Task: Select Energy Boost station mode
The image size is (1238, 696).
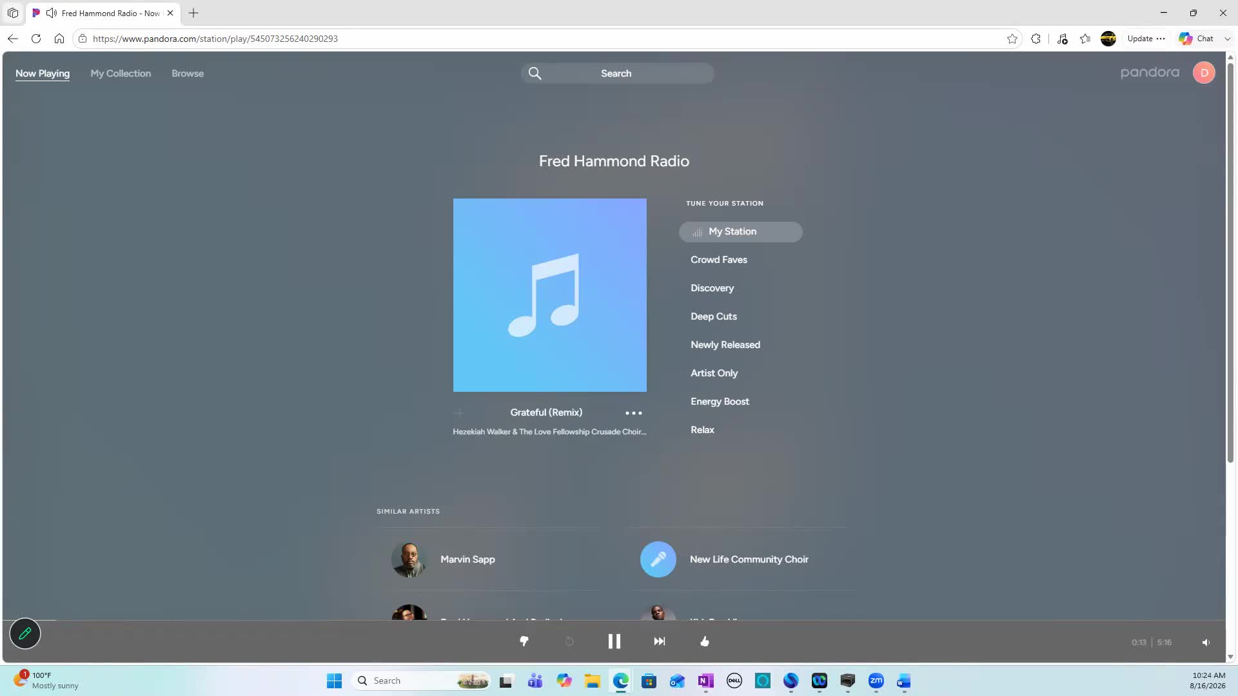Action: [x=720, y=401]
